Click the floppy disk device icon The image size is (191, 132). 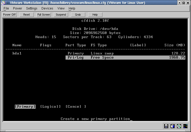click(x=166, y=126)
